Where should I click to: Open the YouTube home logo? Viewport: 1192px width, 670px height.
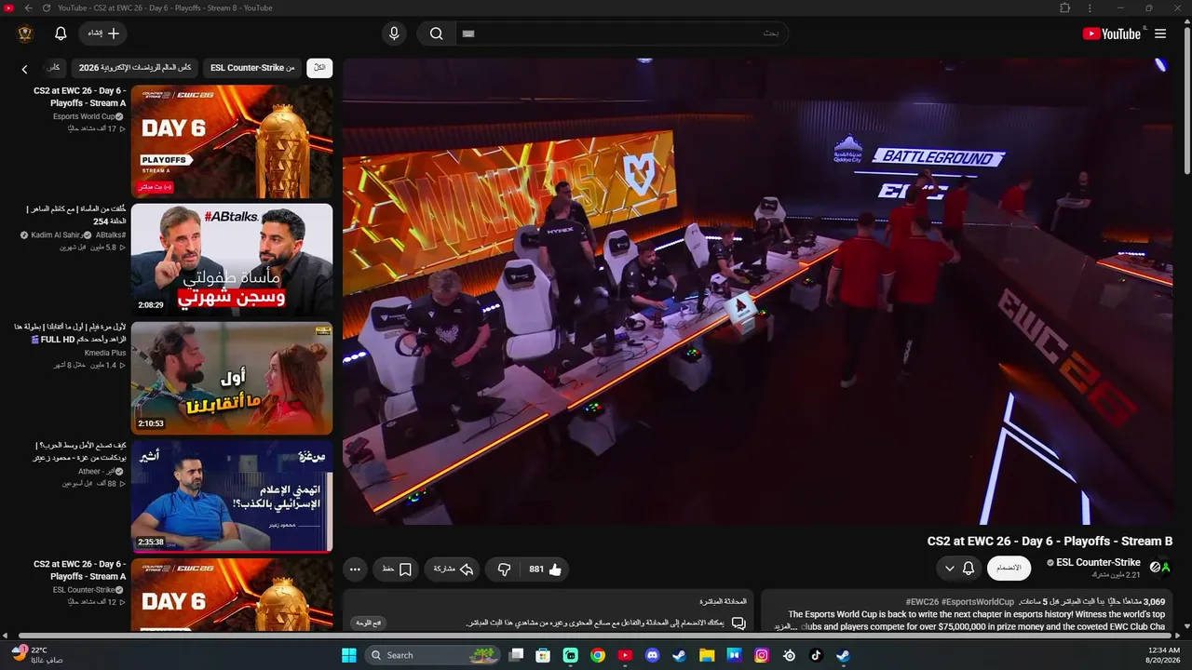pos(1111,33)
